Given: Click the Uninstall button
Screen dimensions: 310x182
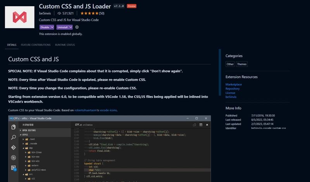Looking at the screenshot, I should point(62,27).
